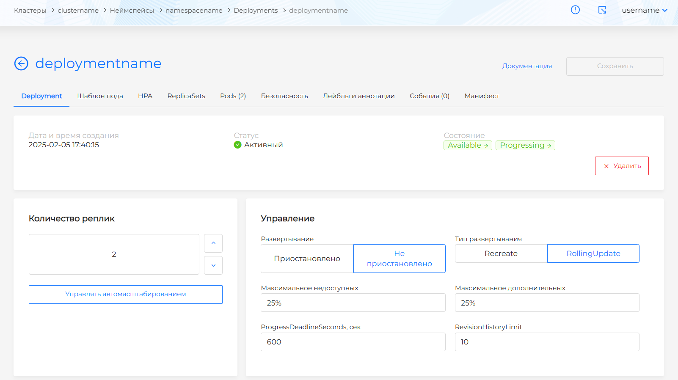Open the Pods (2) tab
This screenshot has height=380, width=678.
pos(233,96)
